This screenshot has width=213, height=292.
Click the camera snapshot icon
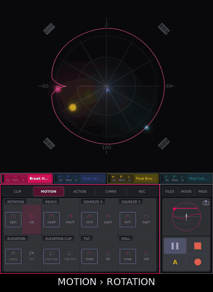(x=206, y=203)
